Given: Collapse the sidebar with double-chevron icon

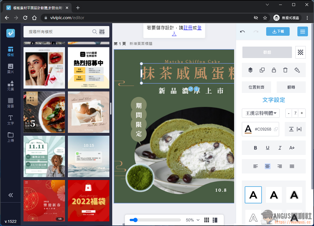Looking at the screenshot, I should pos(11,195).
